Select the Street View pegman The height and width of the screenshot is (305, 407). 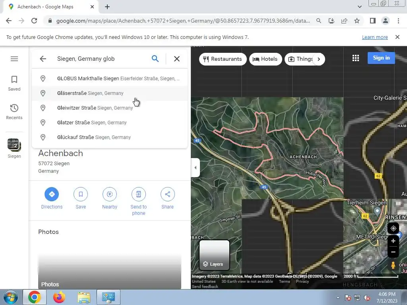[x=393, y=265]
